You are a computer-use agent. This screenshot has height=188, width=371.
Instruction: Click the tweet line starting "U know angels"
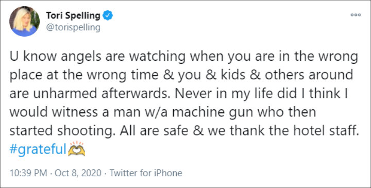(183, 57)
